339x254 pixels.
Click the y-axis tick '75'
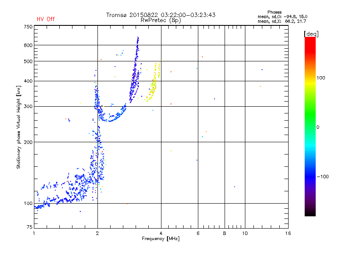pyautogui.click(x=30, y=227)
